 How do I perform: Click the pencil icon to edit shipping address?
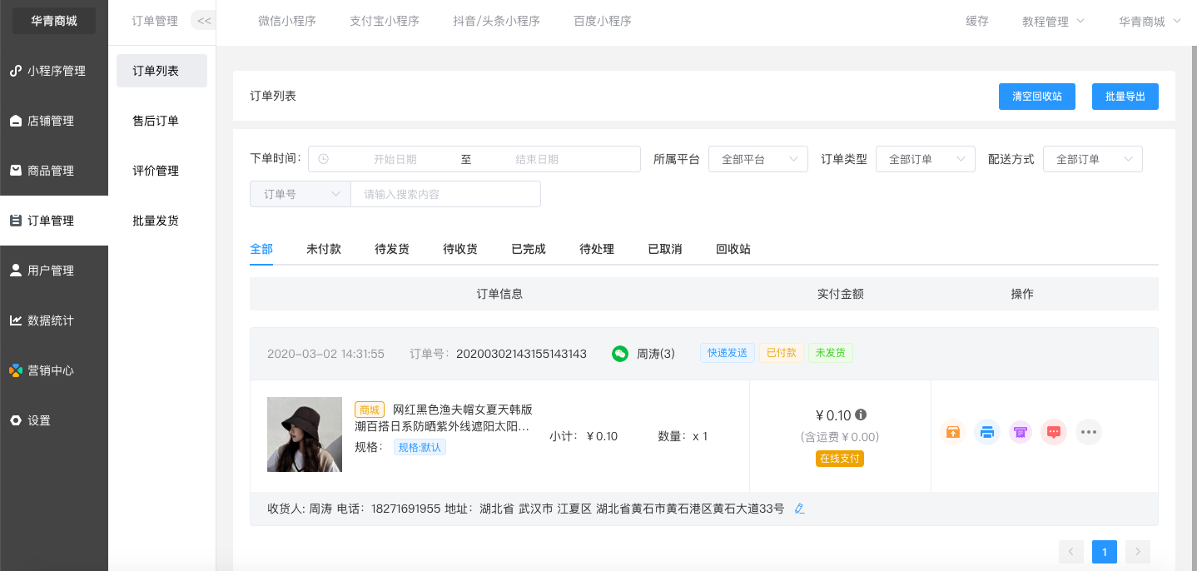800,509
